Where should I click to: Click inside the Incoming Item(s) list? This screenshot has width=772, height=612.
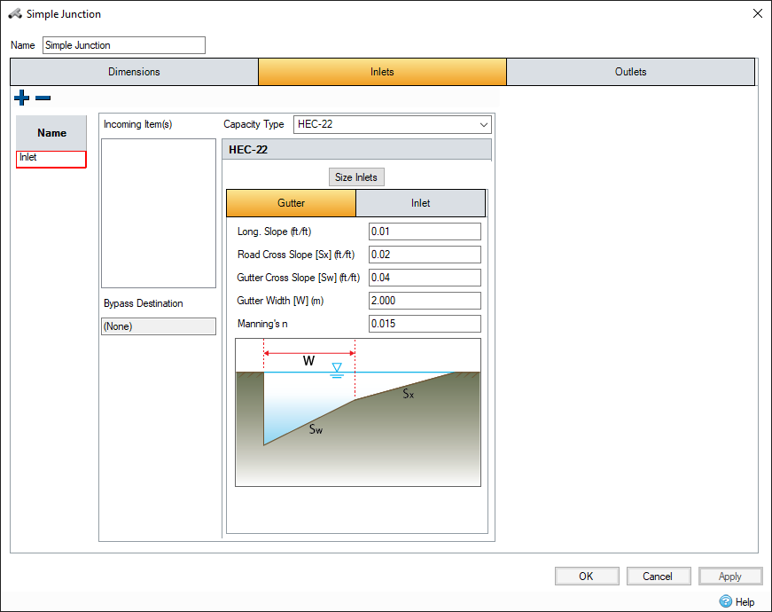click(x=159, y=213)
